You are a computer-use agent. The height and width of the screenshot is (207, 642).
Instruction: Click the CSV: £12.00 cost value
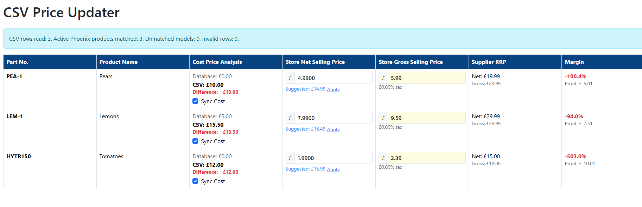click(x=208, y=165)
